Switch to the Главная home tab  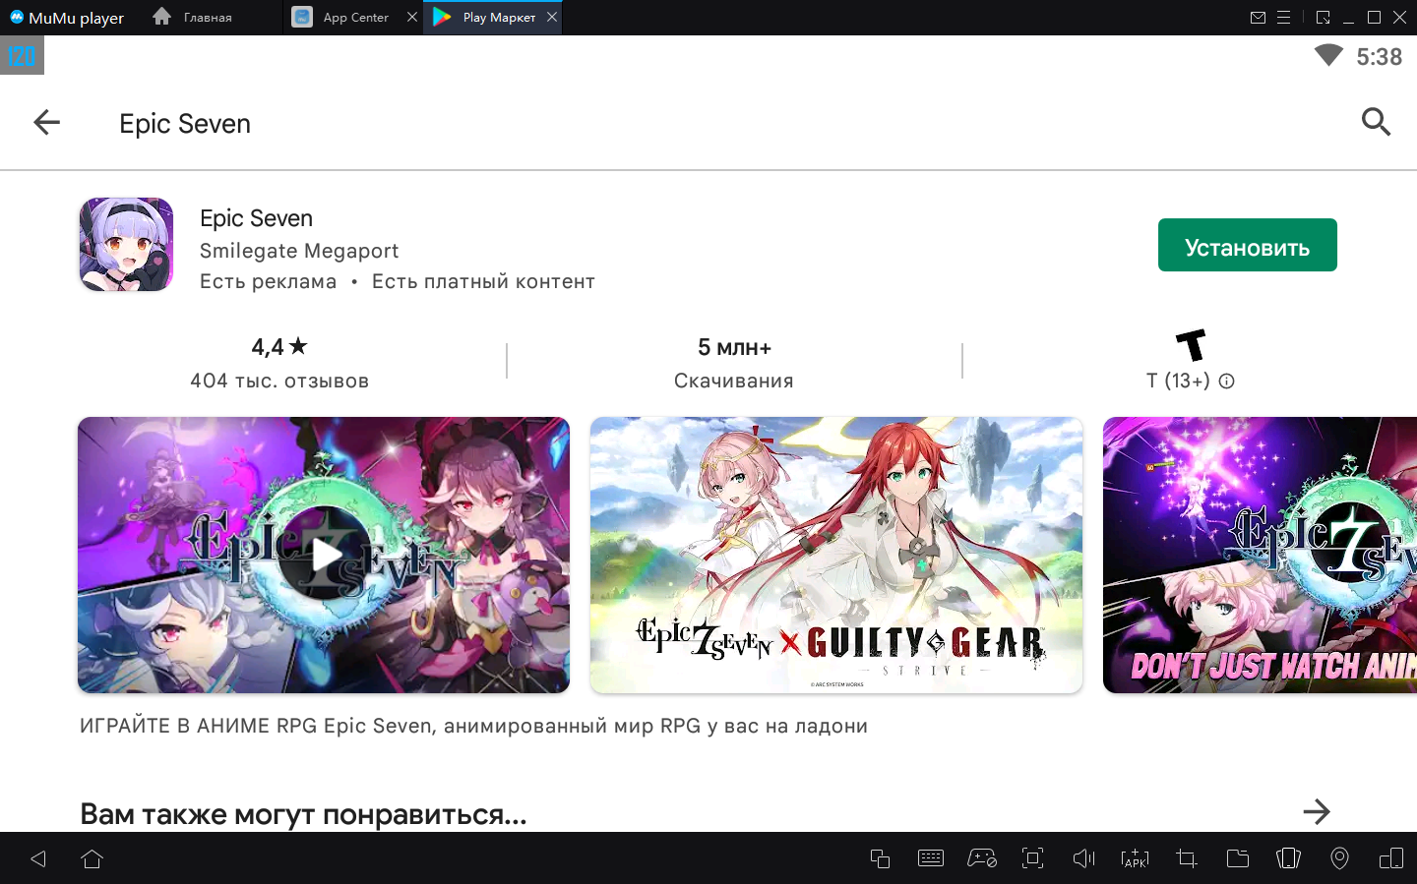[207, 18]
